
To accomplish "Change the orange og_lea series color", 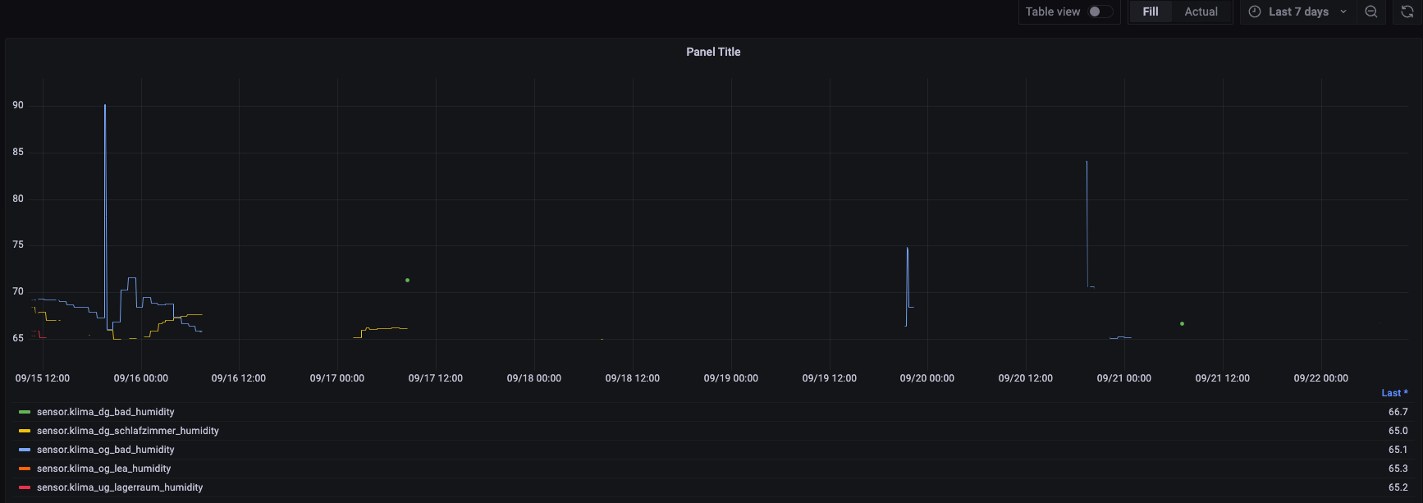I will (x=25, y=469).
